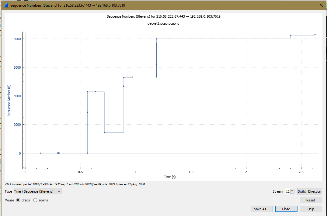
Task: Select the circled data point at sequence 0
Action: pos(58,153)
